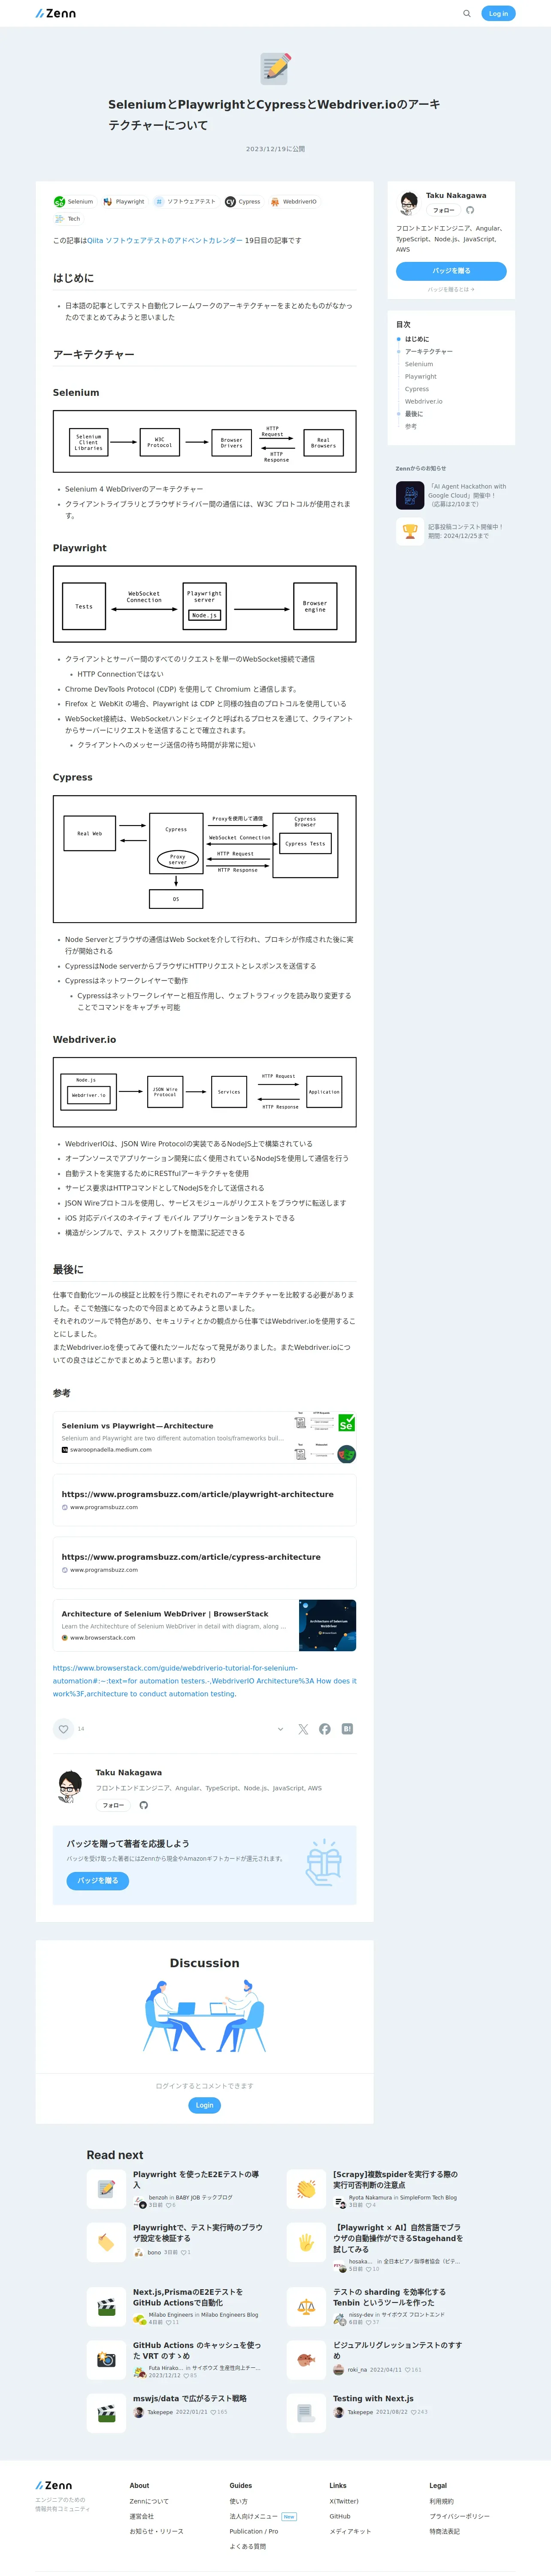
Task: Open the ビジュアルリグレッションテスト article fish icon
Action: tap(306, 2360)
